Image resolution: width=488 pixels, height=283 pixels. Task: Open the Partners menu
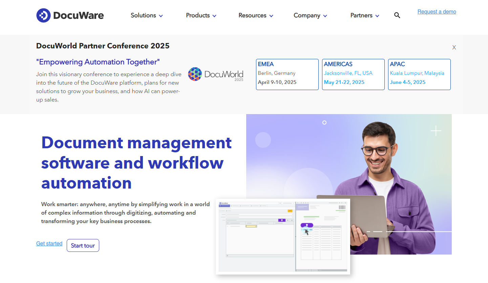pyautogui.click(x=361, y=16)
